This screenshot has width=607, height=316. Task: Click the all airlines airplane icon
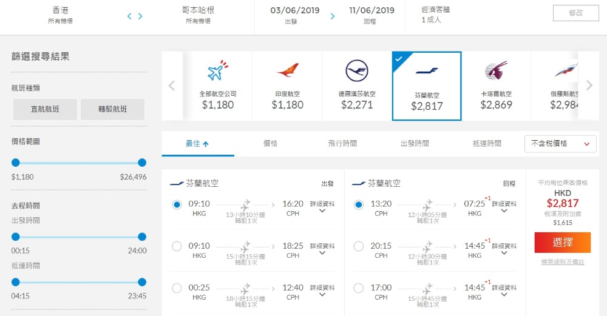pyautogui.click(x=217, y=72)
